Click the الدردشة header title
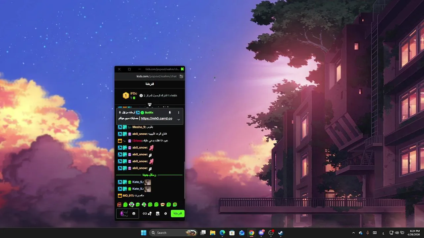Image resolution: width=424 pixels, height=238 pixels. pyautogui.click(x=150, y=84)
